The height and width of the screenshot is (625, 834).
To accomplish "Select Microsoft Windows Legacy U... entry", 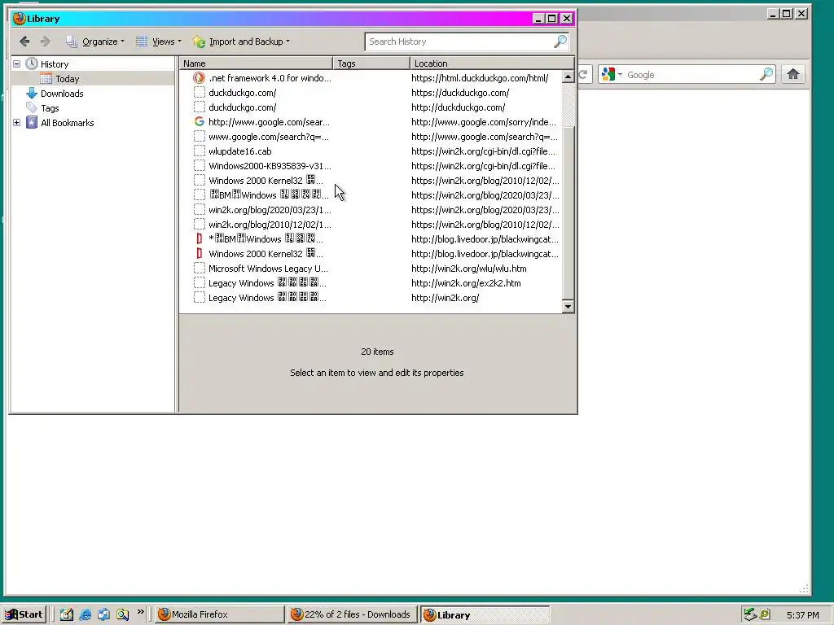I will coord(268,269).
